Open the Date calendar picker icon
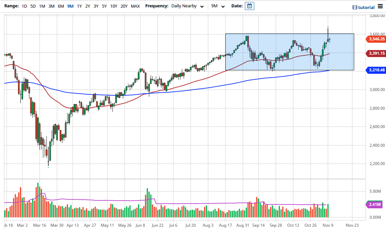Image resolution: width=386 pixels, height=229 pixels. point(250,6)
